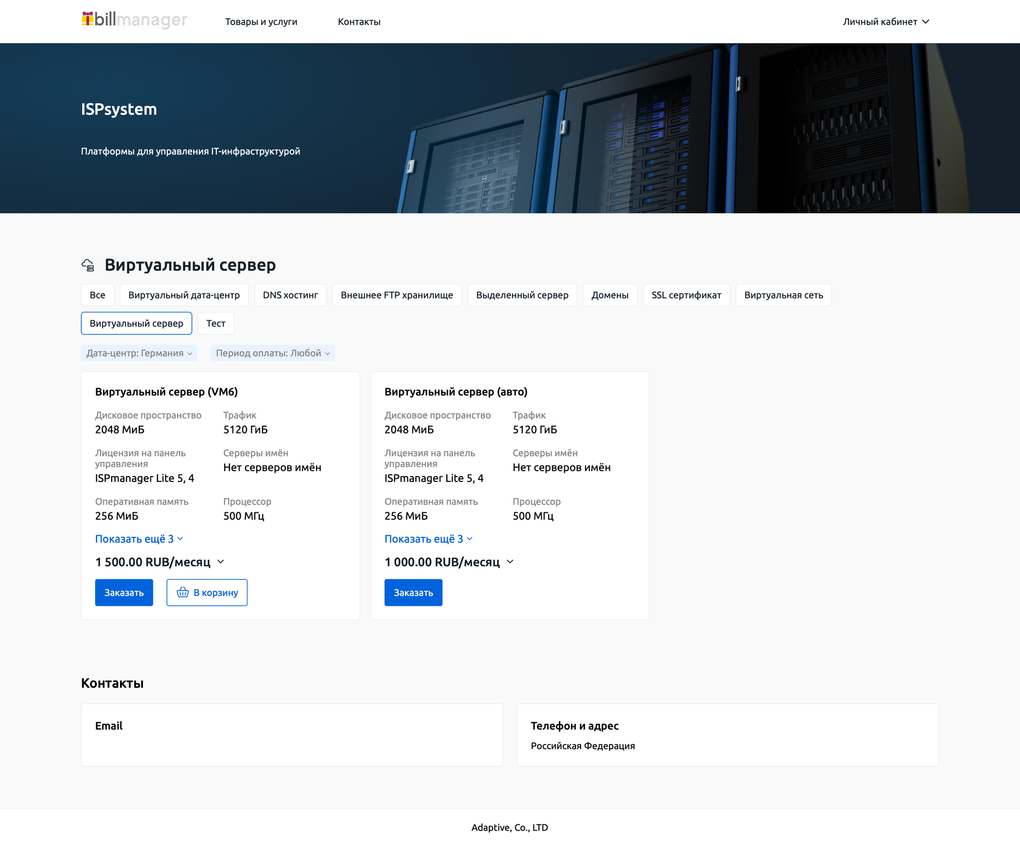Select the Все category tab
This screenshot has height=845, width=1020.
tap(97, 295)
